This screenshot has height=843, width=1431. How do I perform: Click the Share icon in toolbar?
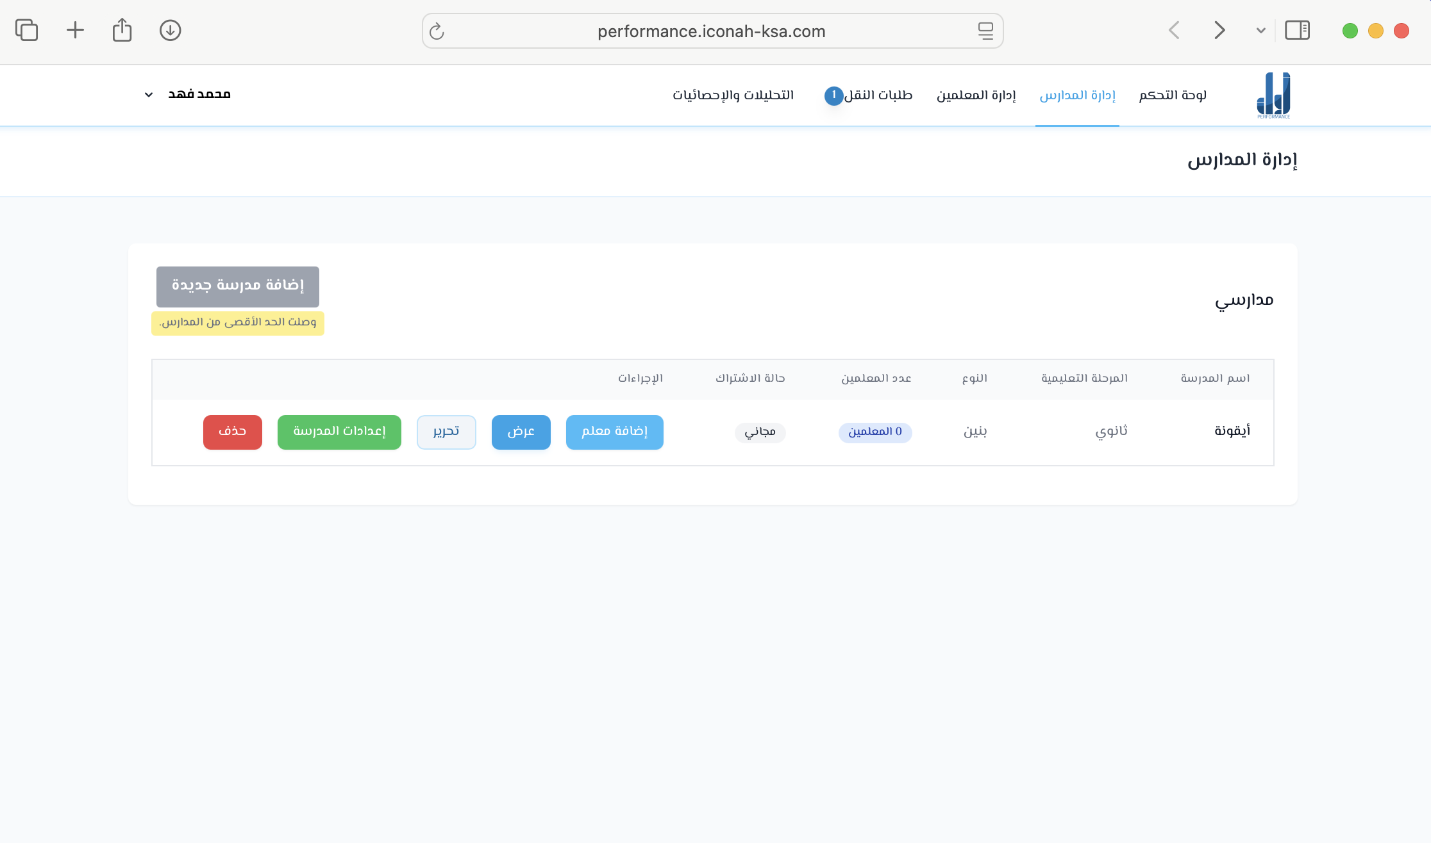click(x=122, y=30)
